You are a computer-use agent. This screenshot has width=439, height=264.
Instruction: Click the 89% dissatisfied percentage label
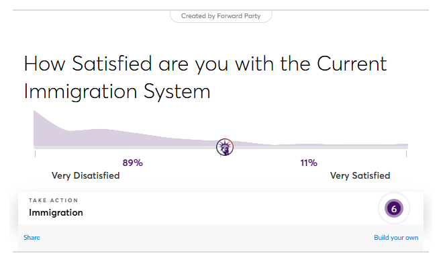click(x=132, y=163)
